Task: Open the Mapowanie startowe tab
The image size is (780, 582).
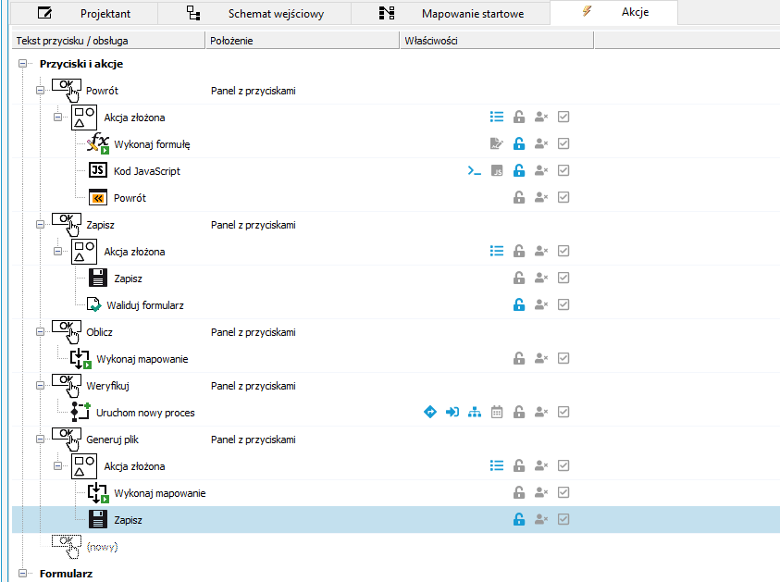Action: [451, 14]
